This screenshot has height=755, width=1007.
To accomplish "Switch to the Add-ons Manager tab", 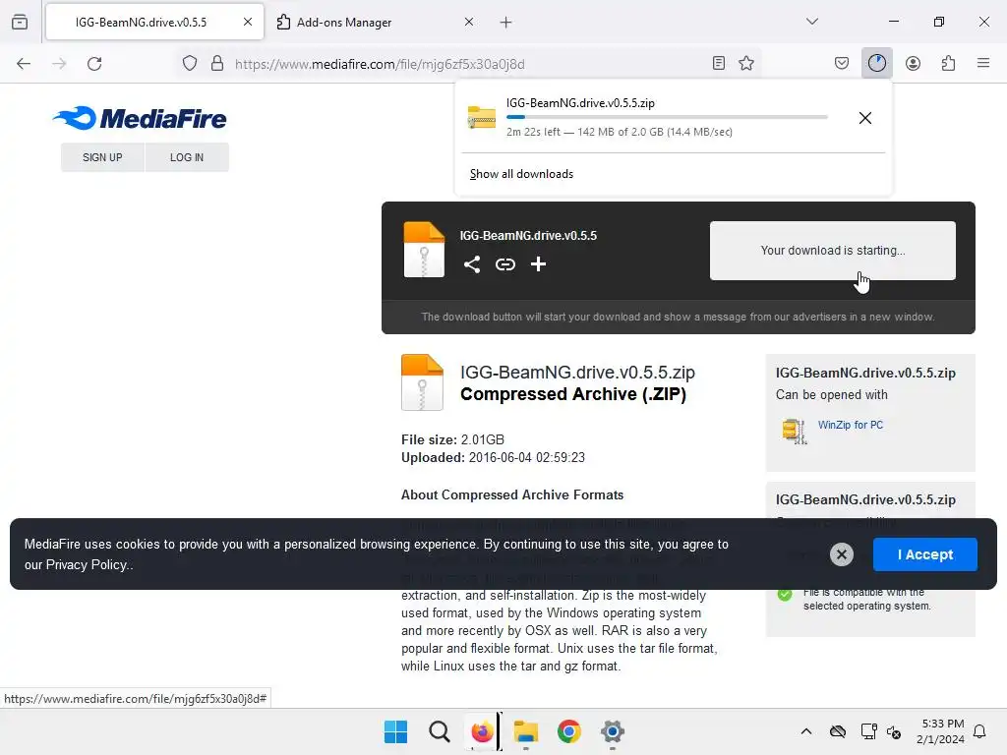I will (375, 23).
